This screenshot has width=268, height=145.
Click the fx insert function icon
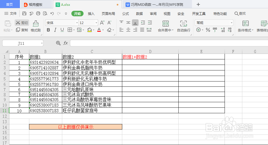click(66, 43)
